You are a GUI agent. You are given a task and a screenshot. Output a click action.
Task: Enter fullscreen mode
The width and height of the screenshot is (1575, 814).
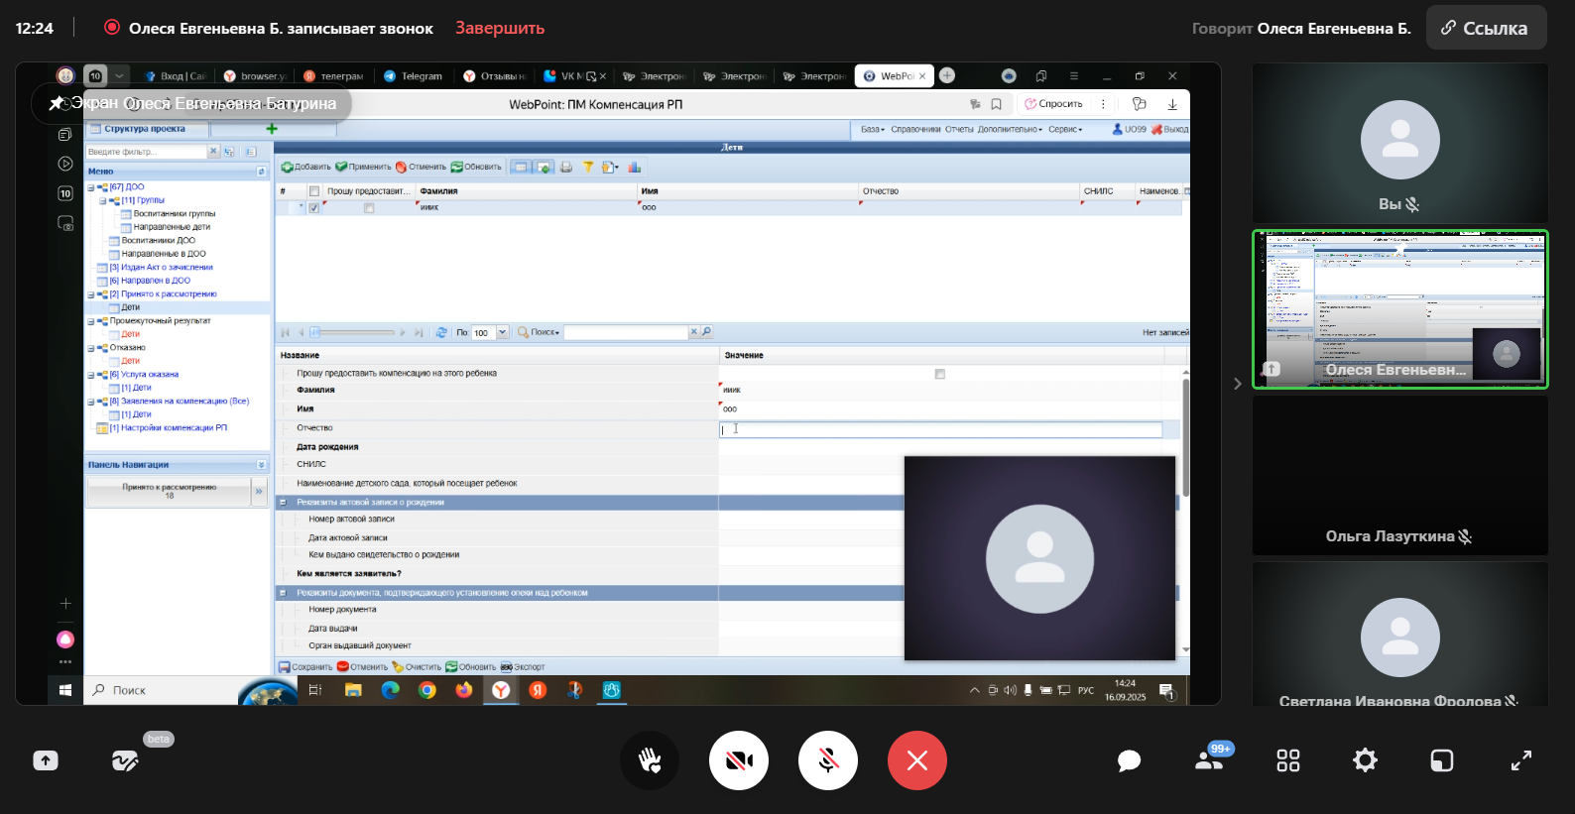pyautogui.click(x=1520, y=760)
